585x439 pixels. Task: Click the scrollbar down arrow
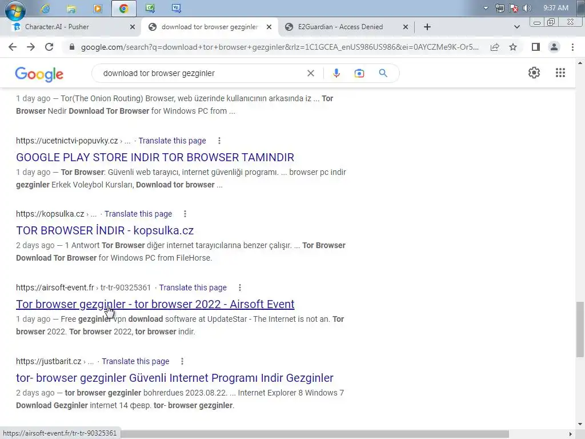pos(580,424)
